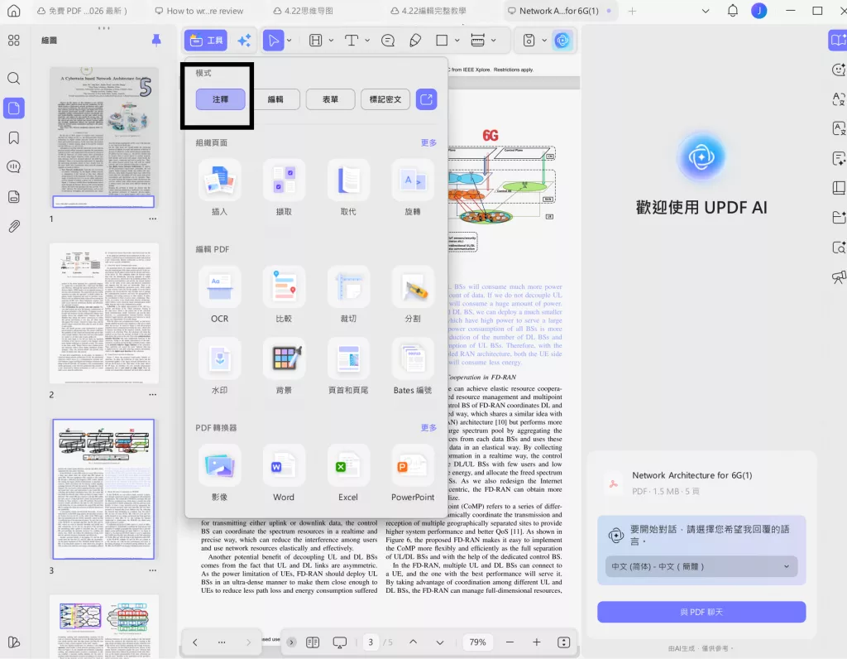Open the Bates 編號 numbering tool
The height and width of the screenshot is (659, 847).
click(x=413, y=365)
